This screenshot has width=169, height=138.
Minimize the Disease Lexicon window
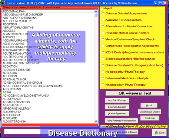click(156, 3)
